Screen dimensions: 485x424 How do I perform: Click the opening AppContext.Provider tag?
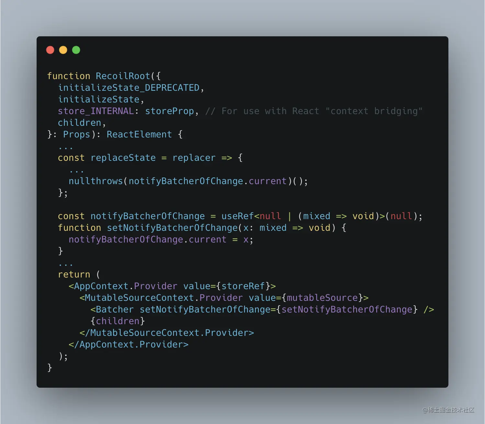[x=172, y=286]
